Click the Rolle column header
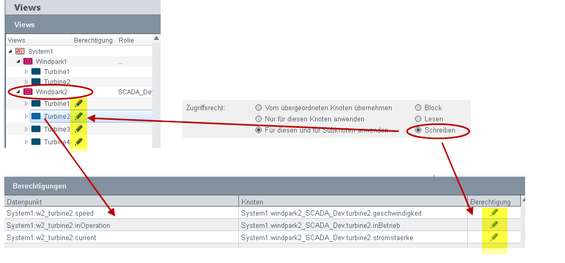565x263 pixels. pos(134,40)
